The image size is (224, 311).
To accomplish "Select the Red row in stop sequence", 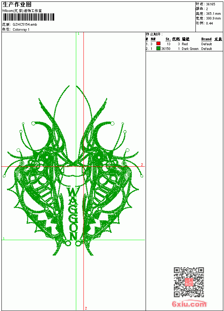I will pyautogui.click(x=184, y=44).
